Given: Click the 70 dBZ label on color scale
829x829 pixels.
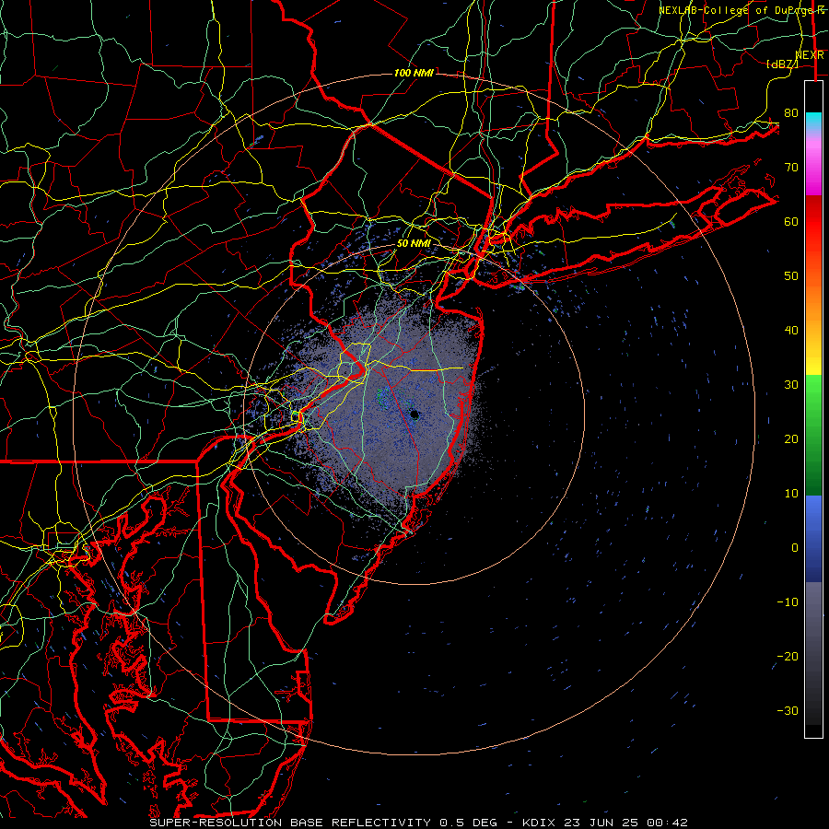Looking at the screenshot, I should click(x=791, y=168).
